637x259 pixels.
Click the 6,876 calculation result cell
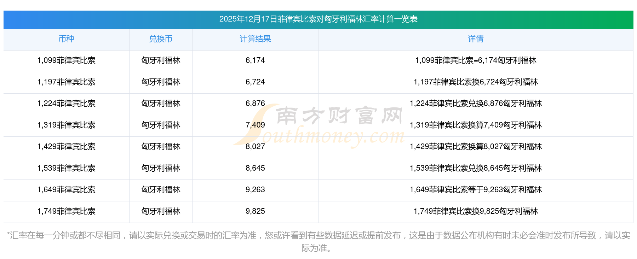pos(255,104)
